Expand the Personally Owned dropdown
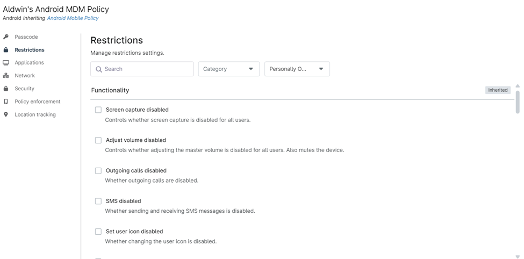The width and height of the screenshot is (524, 259). (297, 69)
